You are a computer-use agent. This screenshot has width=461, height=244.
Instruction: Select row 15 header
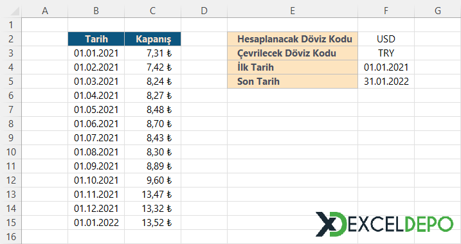pyautogui.click(x=11, y=222)
